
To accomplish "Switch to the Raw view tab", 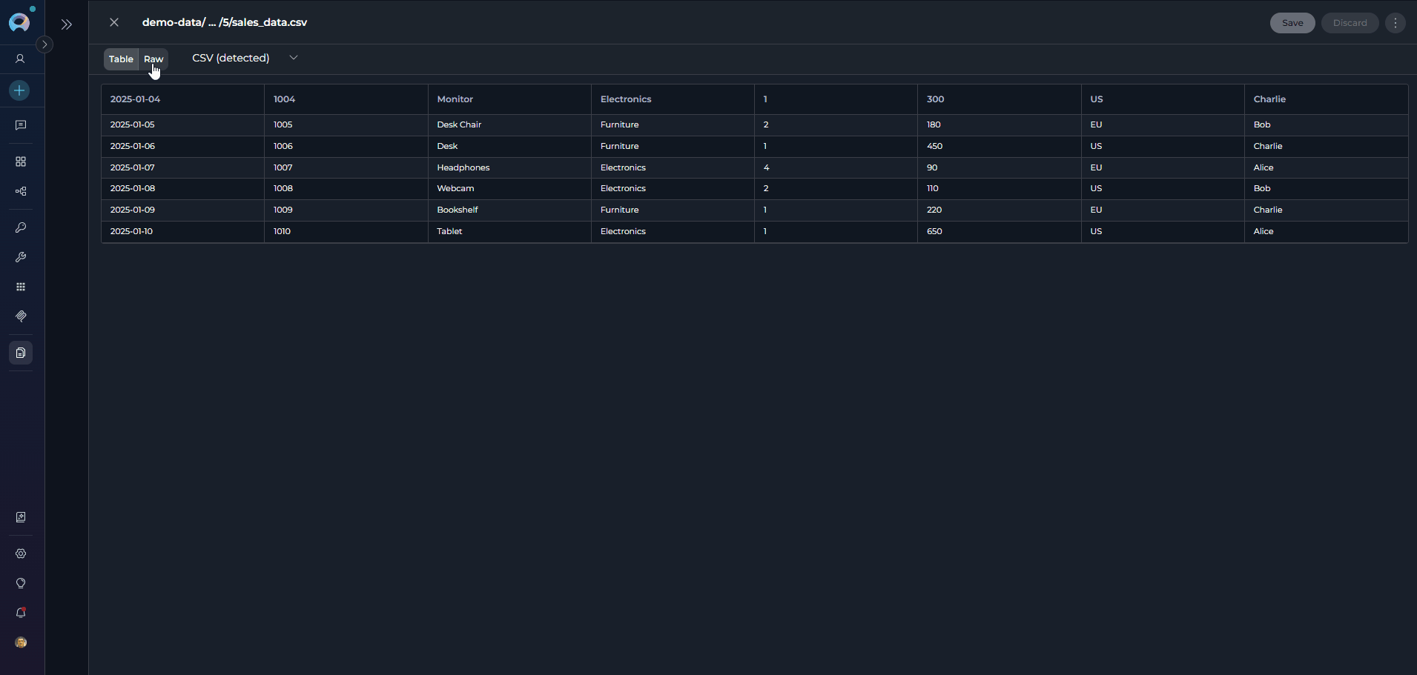I will tap(153, 59).
